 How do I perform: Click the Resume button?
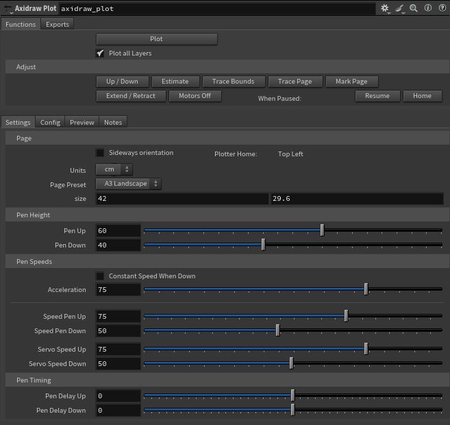click(x=377, y=96)
